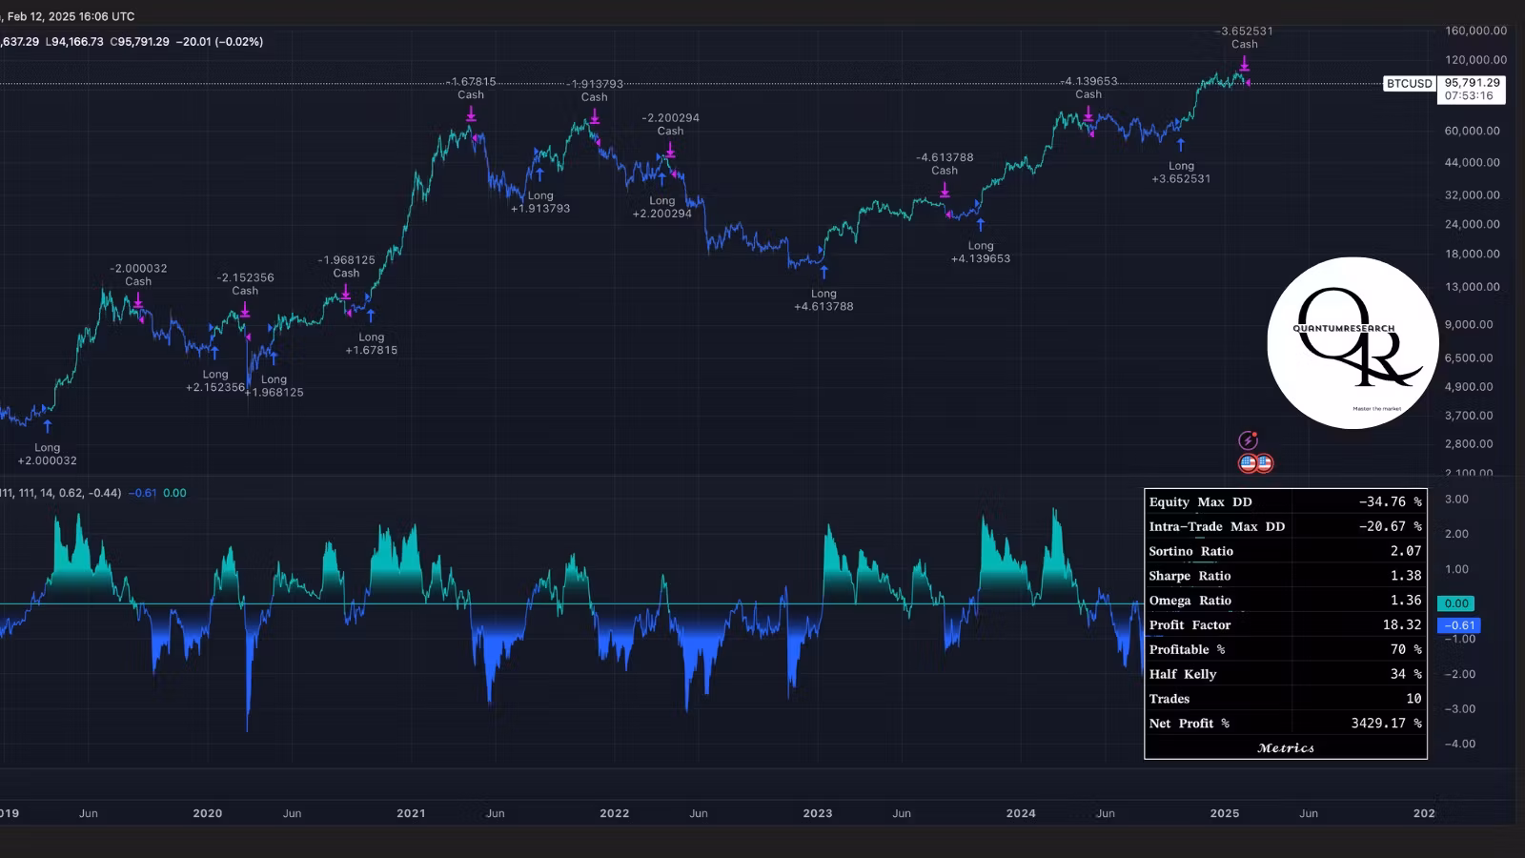Click the 2024 label on the time axis

(x=1021, y=813)
